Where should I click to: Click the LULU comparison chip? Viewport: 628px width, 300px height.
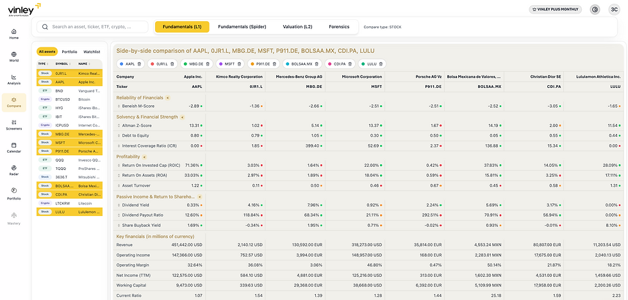click(x=372, y=63)
